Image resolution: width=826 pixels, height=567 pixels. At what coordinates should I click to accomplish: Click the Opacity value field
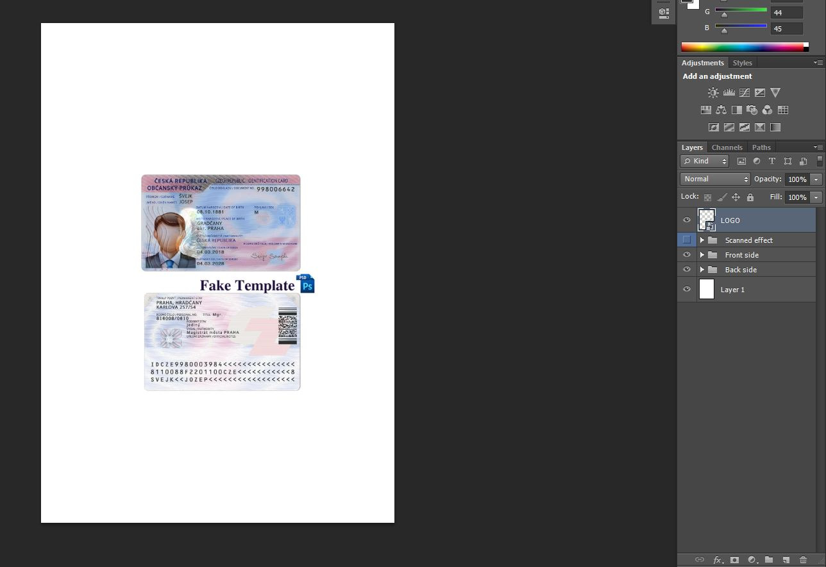[x=797, y=179]
